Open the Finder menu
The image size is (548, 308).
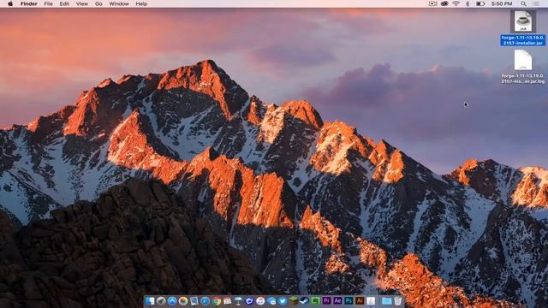[x=28, y=3]
